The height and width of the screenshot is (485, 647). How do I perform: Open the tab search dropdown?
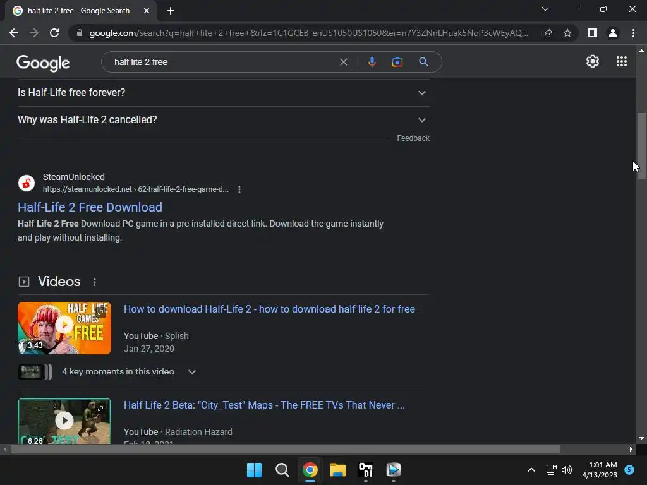pyautogui.click(x=545, y=9)
